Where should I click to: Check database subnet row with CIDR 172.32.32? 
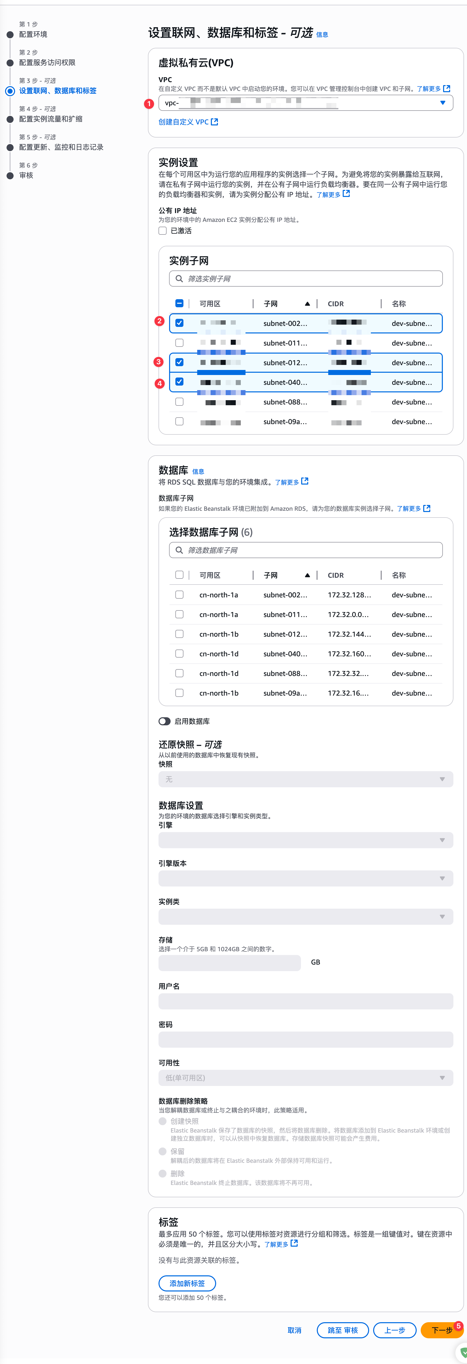[x=179, y=673]
